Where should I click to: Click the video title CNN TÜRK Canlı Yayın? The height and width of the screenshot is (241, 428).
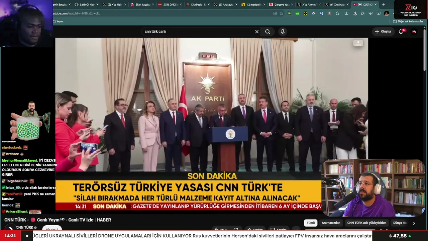[58, 220]
